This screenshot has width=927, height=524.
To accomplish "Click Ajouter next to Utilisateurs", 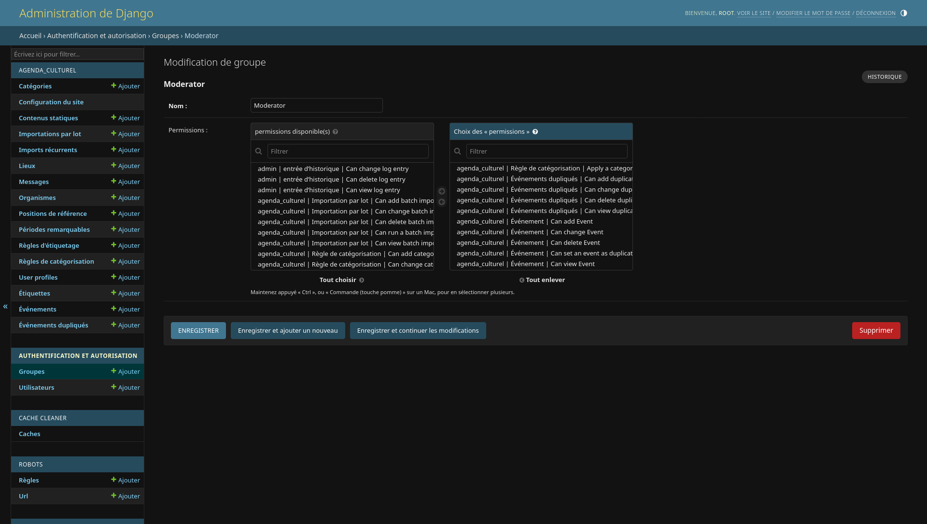I will [126, 387].
